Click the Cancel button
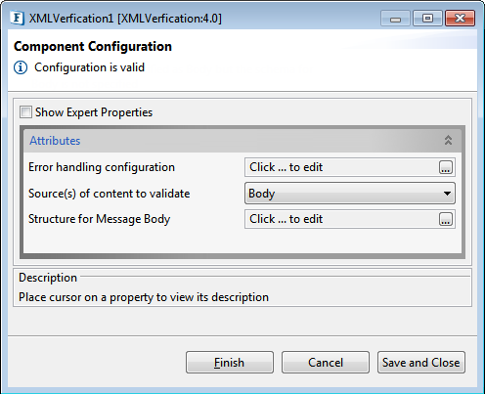This screenshot has height=394, width=485. [x=326, y=363]
